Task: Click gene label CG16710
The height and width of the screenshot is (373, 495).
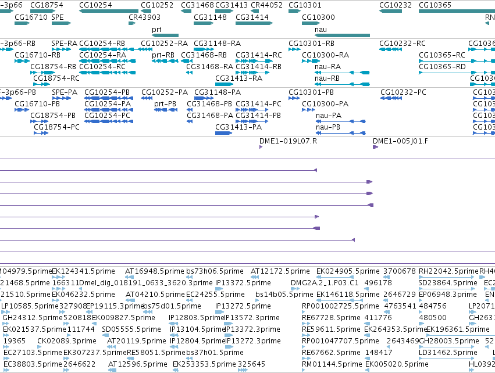Action: point(31,17)
